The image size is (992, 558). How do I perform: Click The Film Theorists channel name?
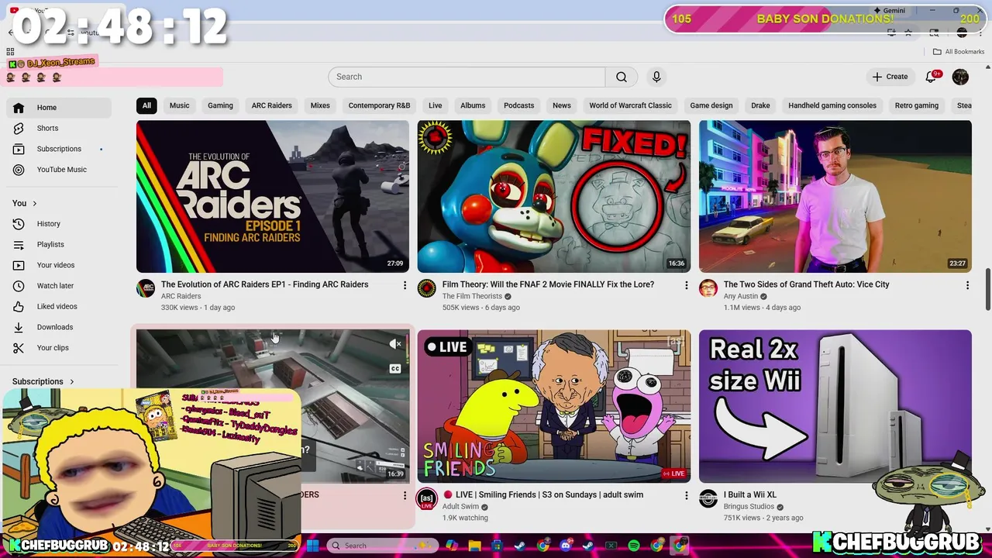coord(472,296)
